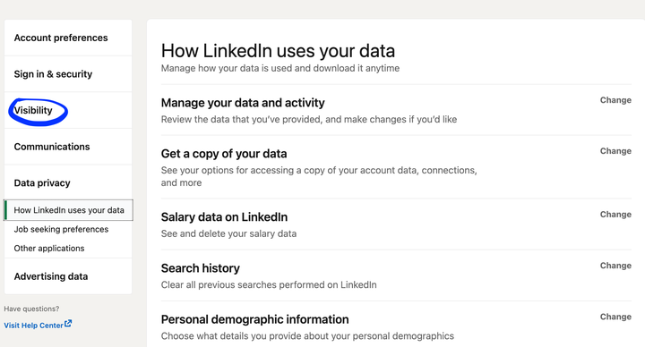The image size is (645, 347).
Task: Select the circled Visibility menu item
Action: coord(33,111)
